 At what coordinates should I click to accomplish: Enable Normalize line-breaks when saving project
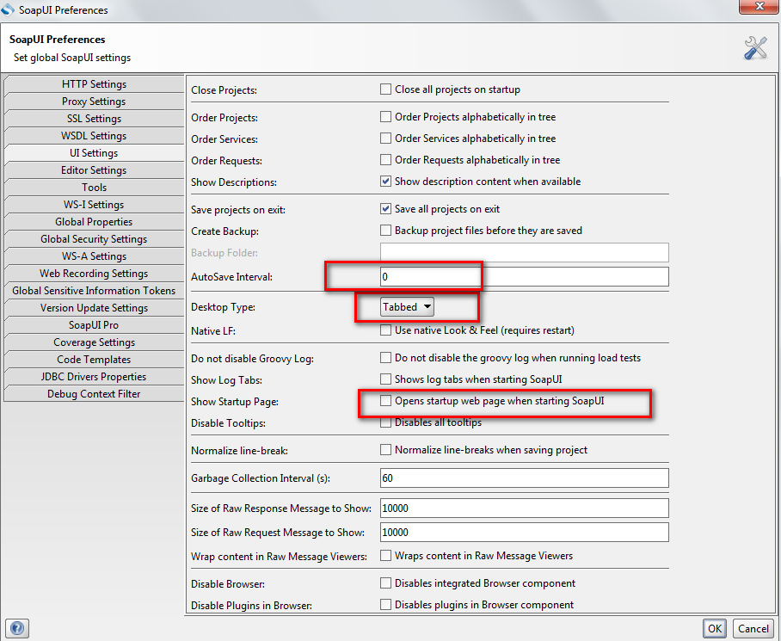[x=385, y=450]
